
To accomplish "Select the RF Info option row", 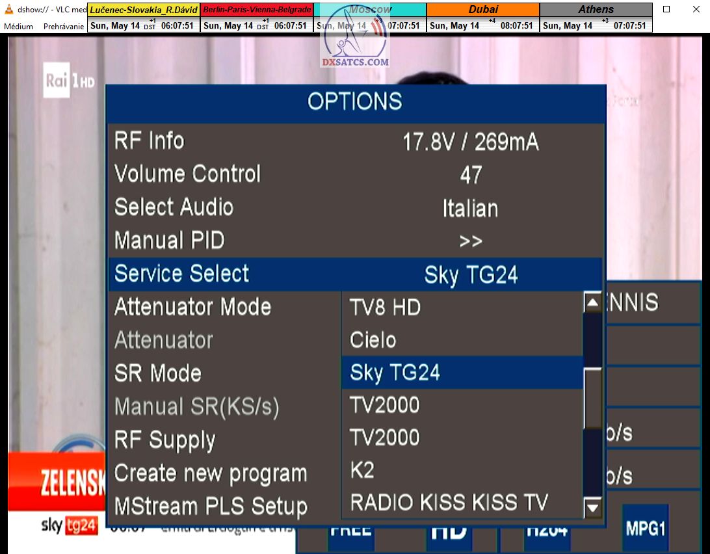I will (x=355, y=141).
